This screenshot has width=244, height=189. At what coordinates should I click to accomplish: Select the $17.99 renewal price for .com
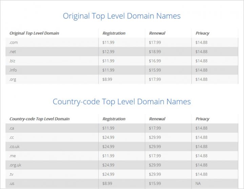(155, 42)
